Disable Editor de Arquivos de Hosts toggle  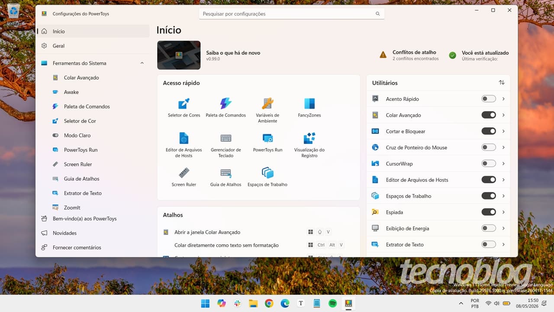click(x=489, y=180)
